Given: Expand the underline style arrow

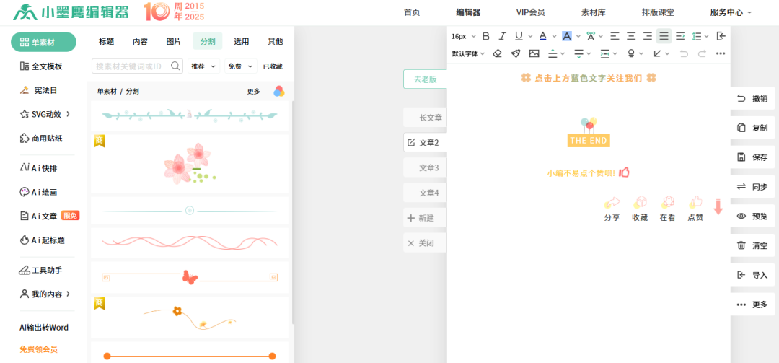Looking at the screenshot, I should pos(531,36).
